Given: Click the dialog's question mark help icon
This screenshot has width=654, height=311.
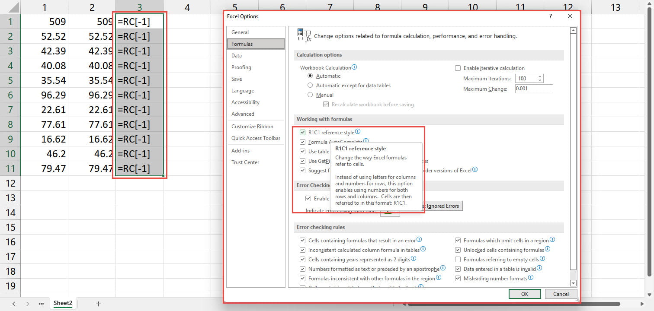Looking at the screenshot, I should tap(550, 16).
